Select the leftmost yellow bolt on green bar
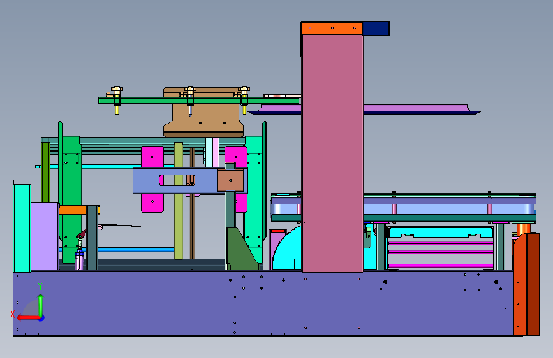 pos(117,100)
